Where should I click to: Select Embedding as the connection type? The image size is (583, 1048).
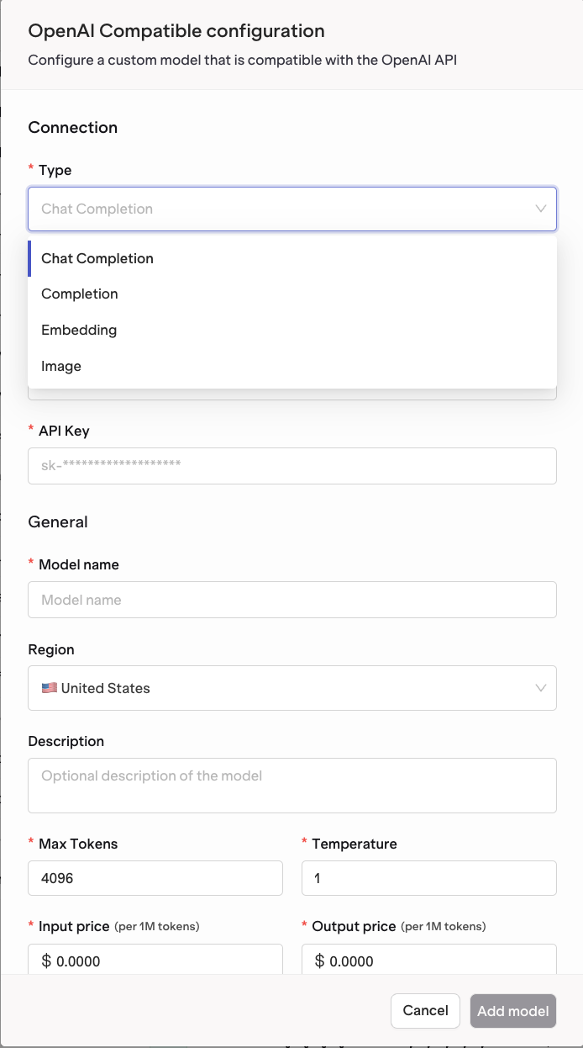tap(79, 330)
